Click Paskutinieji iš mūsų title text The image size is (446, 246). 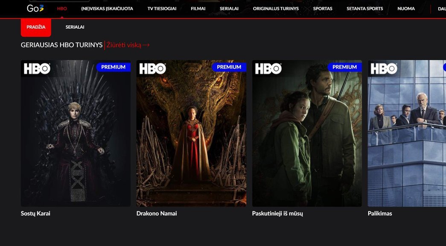point(277,213)
